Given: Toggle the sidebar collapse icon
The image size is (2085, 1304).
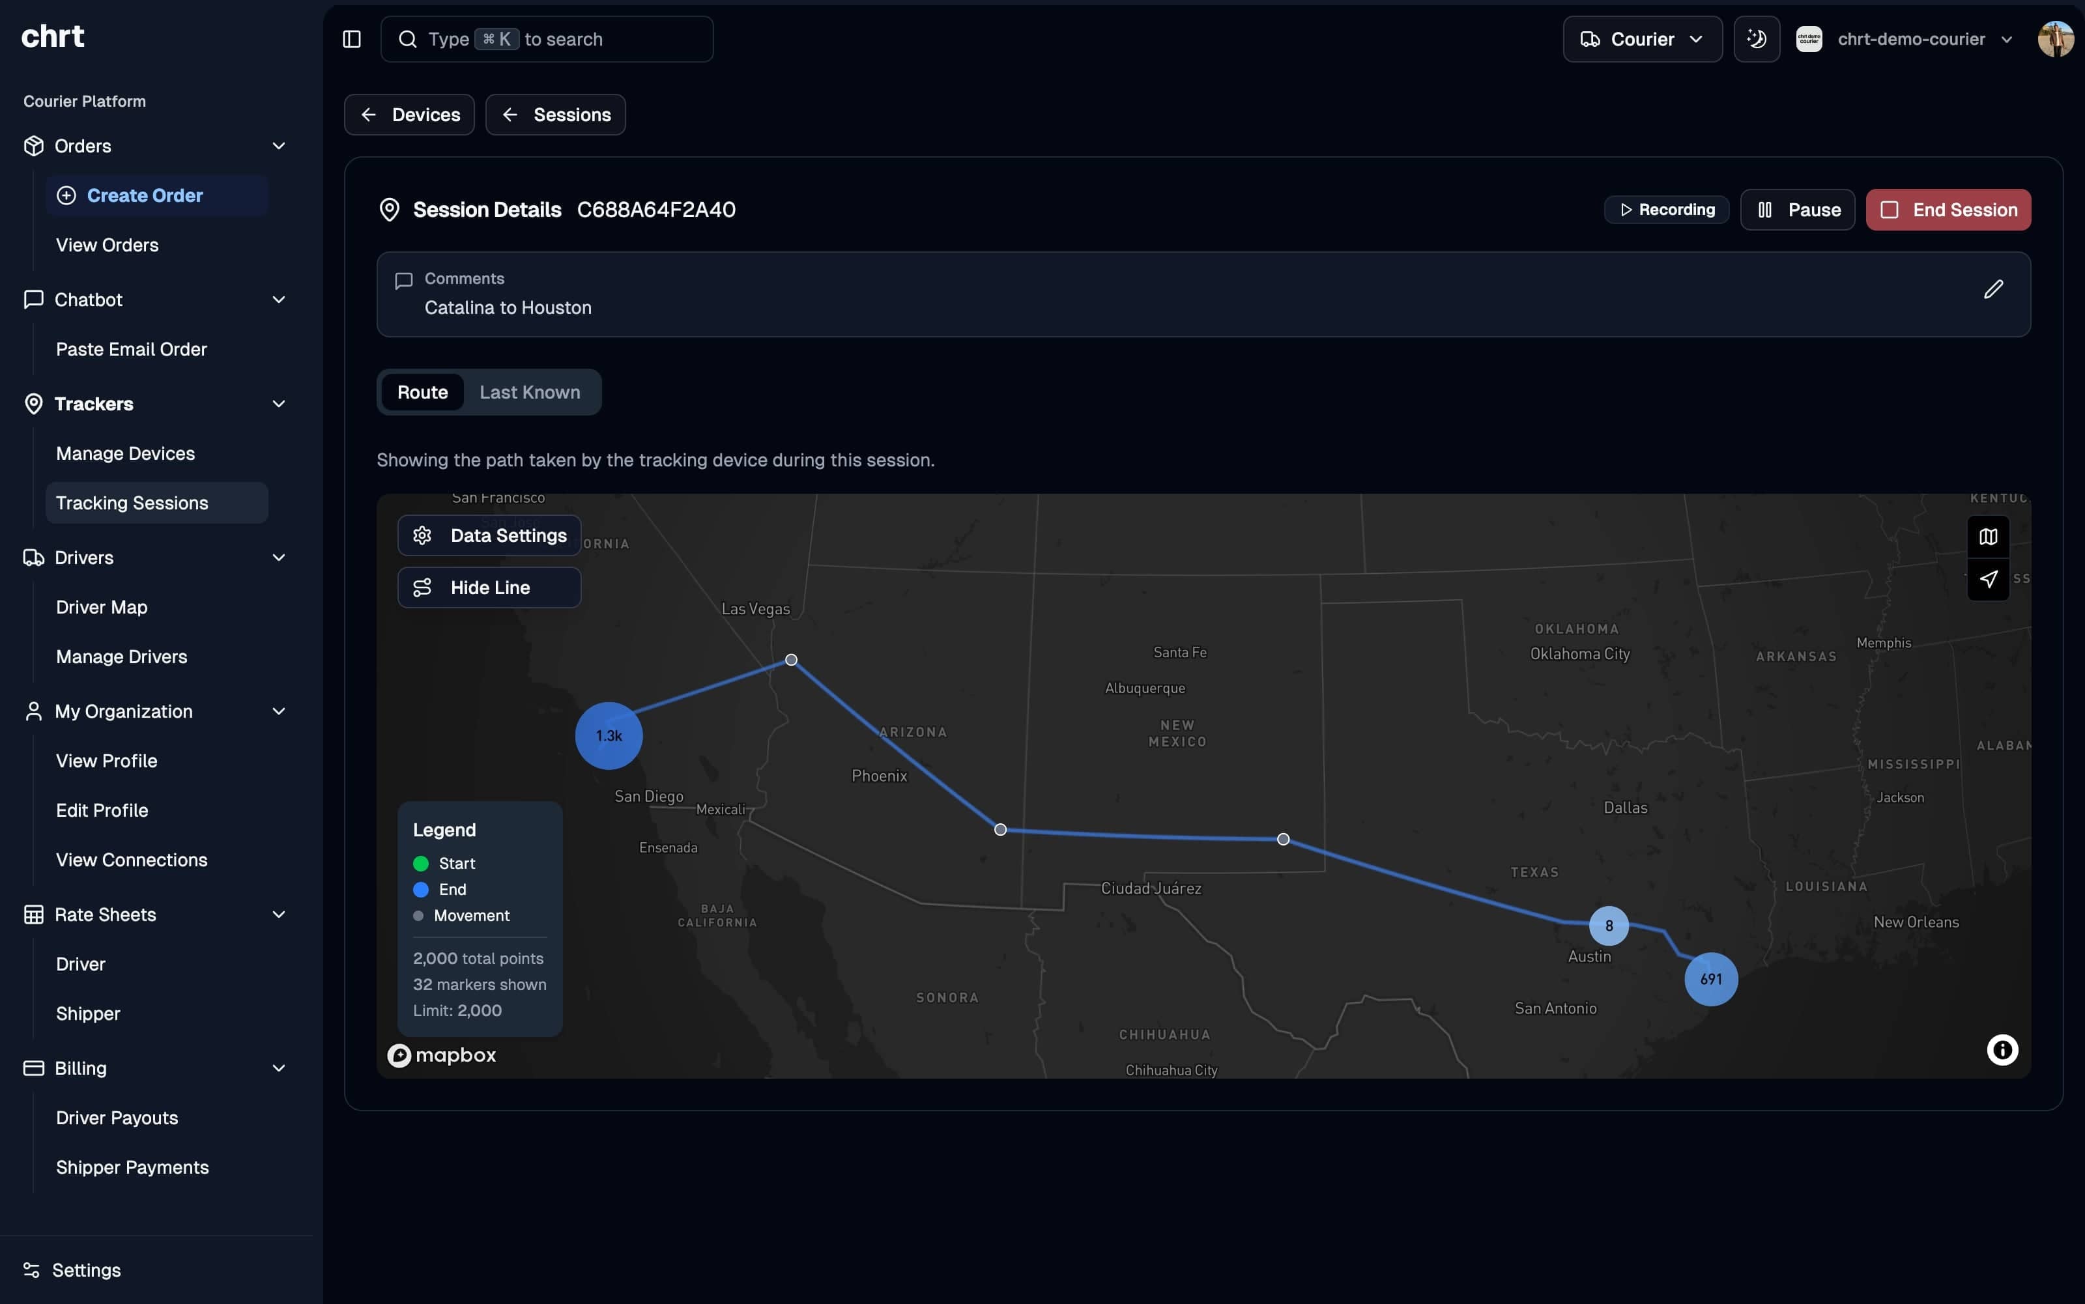Looking at the screenshot, I should (x=352, y=39).
